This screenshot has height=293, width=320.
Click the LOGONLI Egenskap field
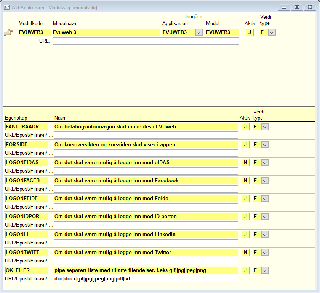pyautogui.click(x=27, y=235)
